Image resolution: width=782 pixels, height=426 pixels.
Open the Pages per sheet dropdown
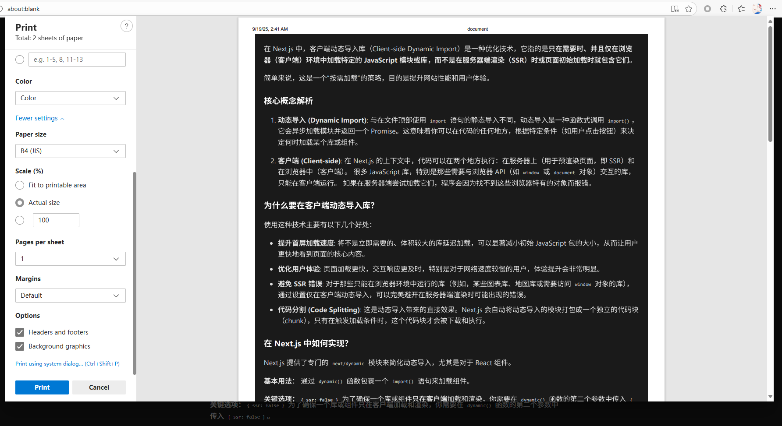click(x=71, y=259)
